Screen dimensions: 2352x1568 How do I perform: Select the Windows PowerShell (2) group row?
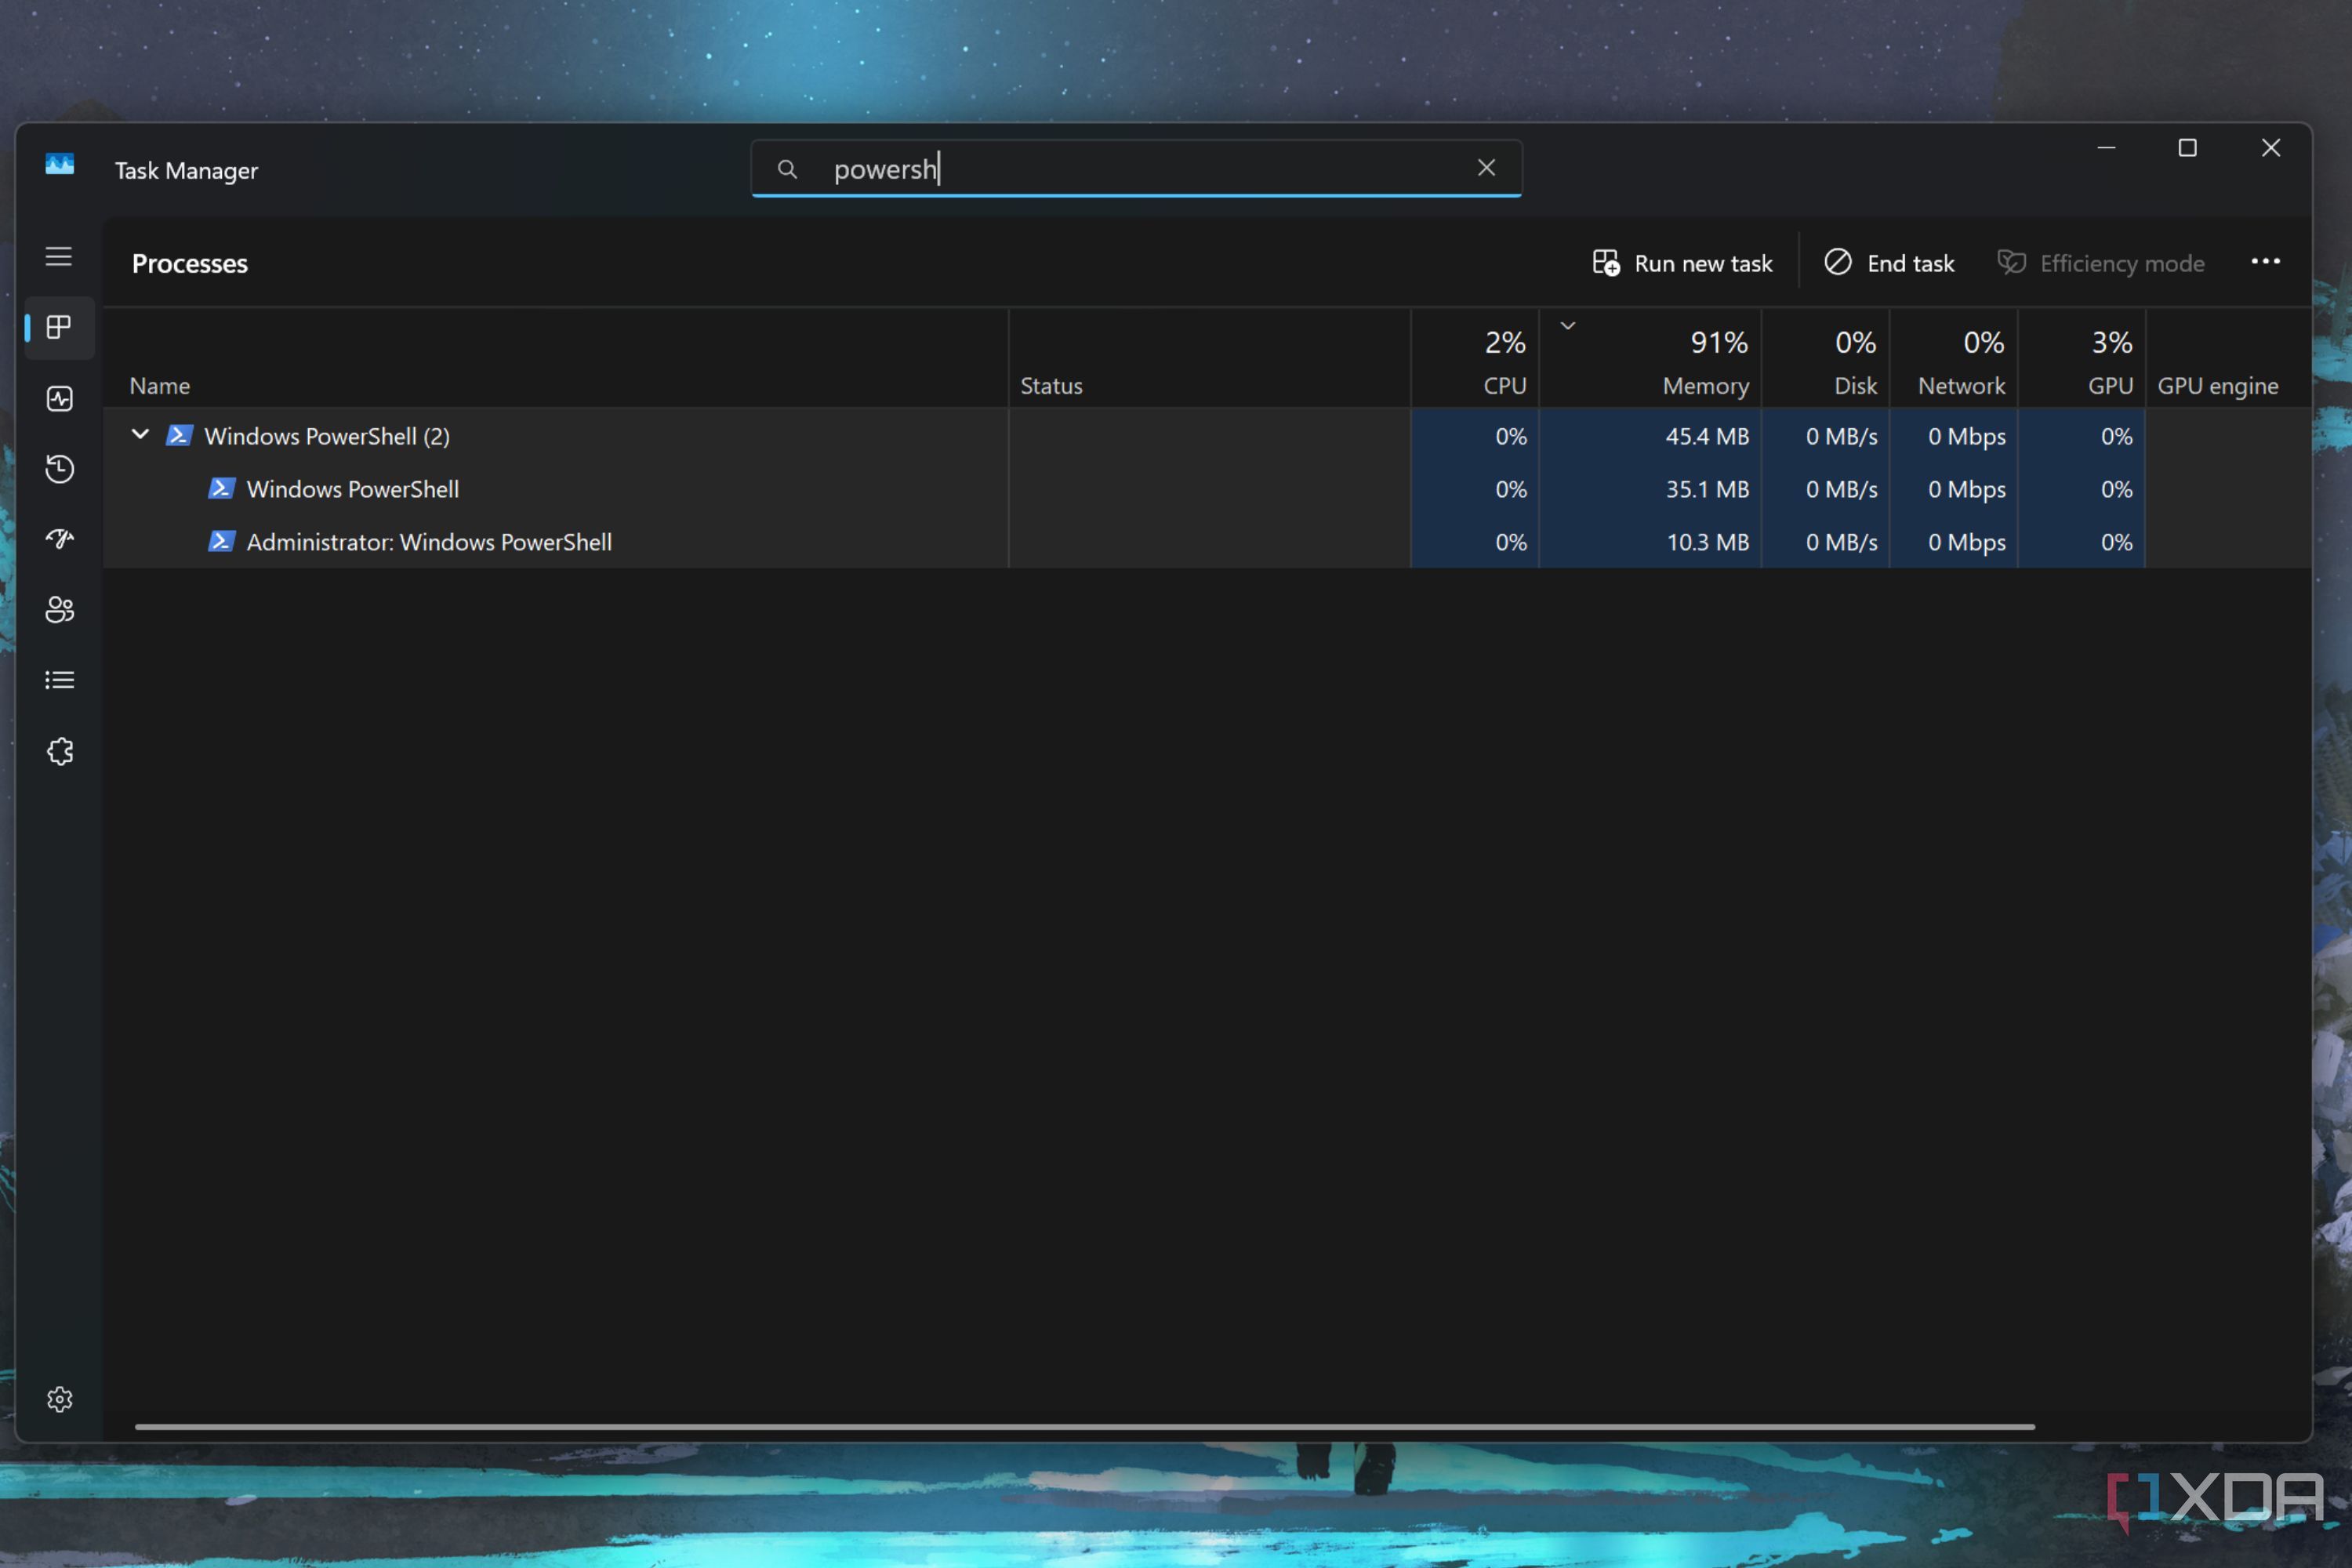point(1208,436)
